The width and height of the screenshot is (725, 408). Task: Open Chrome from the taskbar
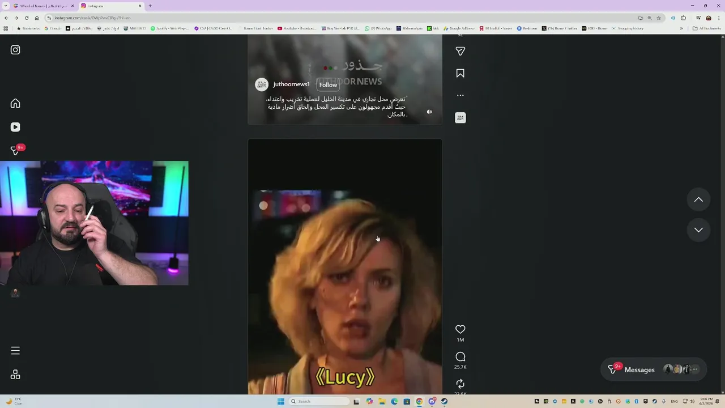click(x=419, y=401)
